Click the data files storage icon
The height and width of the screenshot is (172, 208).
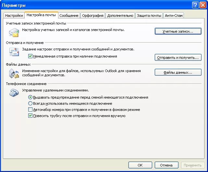pyautogui.click(x=14, y=73)
